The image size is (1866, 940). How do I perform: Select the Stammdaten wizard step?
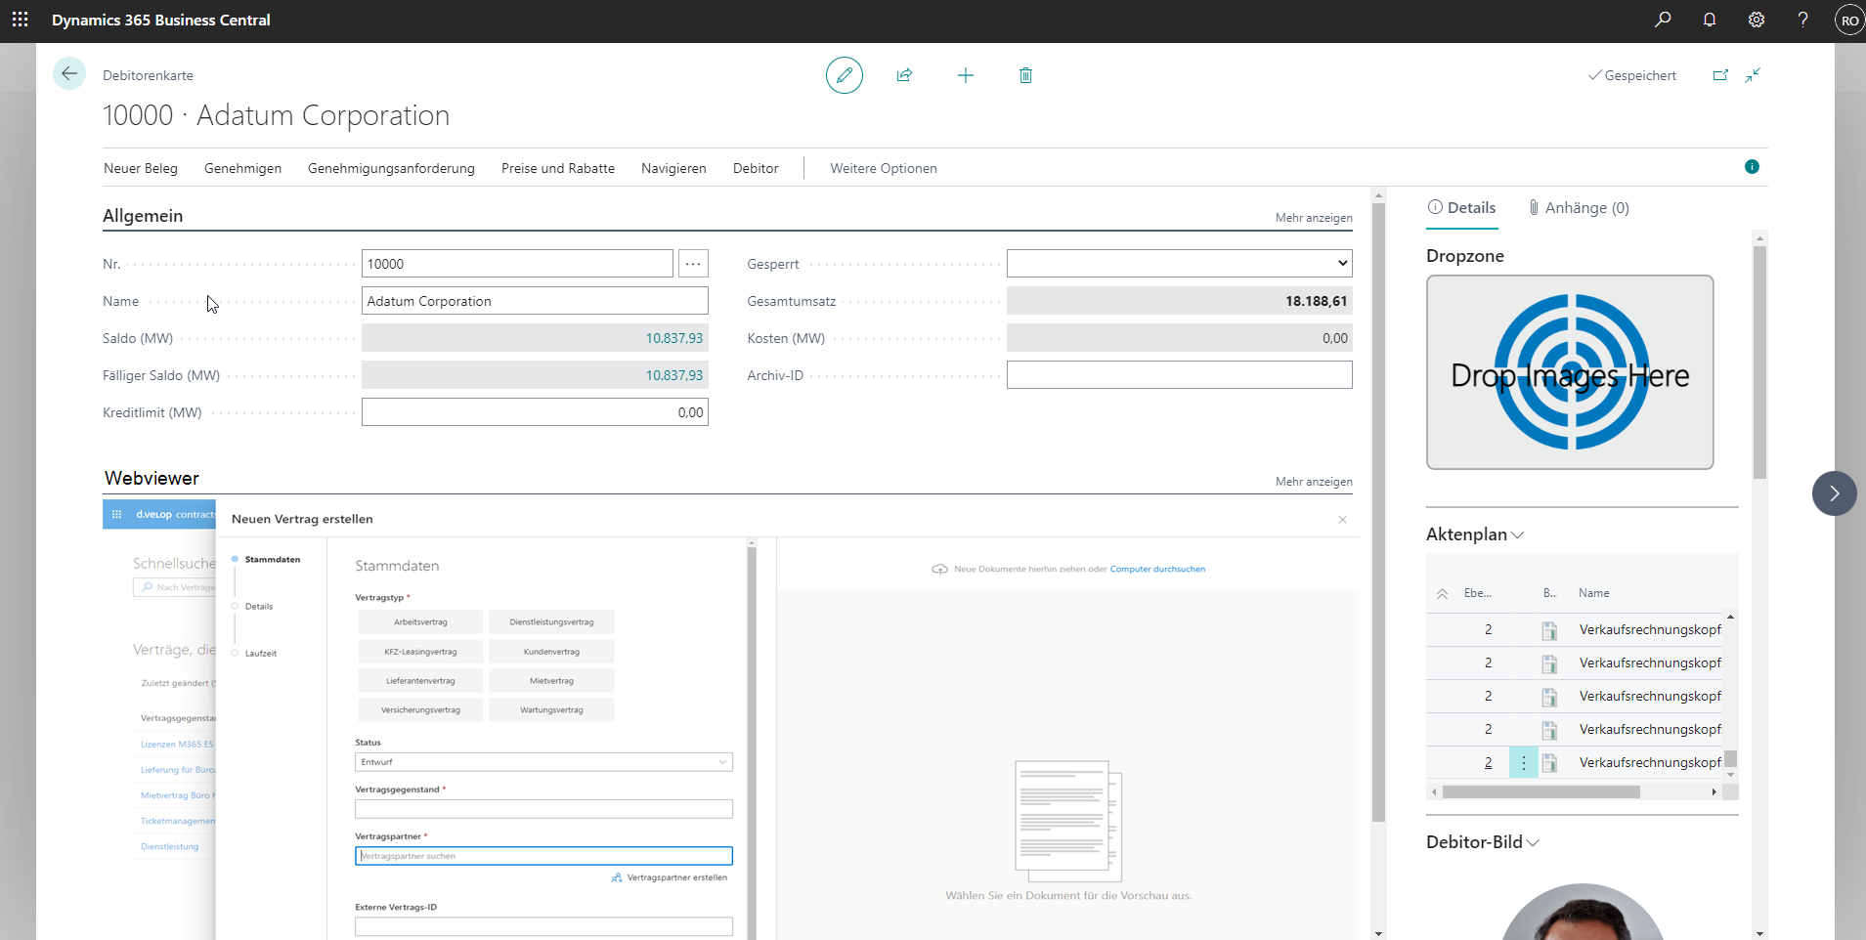(272, 560)
